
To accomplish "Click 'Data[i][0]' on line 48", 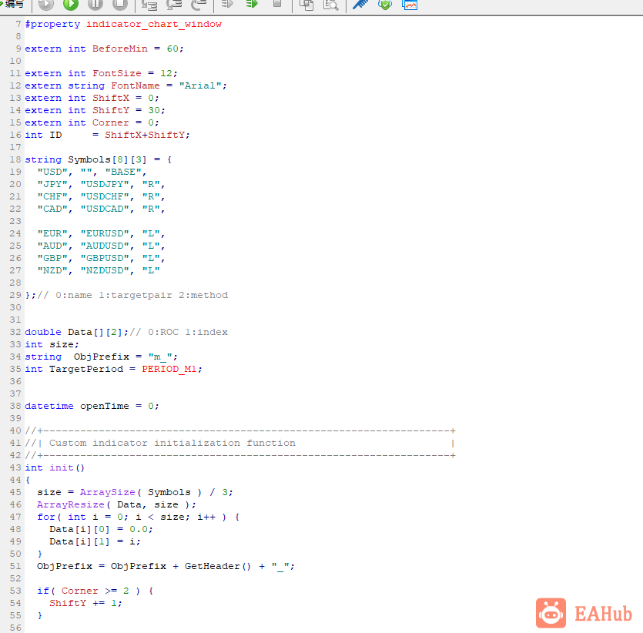I will click(x=79, y=529).
